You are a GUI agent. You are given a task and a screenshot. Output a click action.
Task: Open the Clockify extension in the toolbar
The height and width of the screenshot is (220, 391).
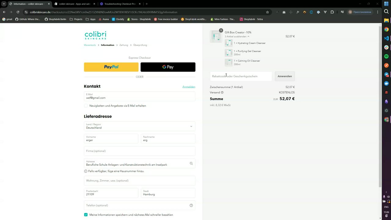point(311,12)
